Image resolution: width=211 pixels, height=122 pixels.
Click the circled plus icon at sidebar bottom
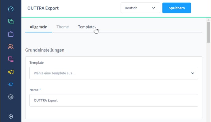pyautogui.click(x=11, y=116)
